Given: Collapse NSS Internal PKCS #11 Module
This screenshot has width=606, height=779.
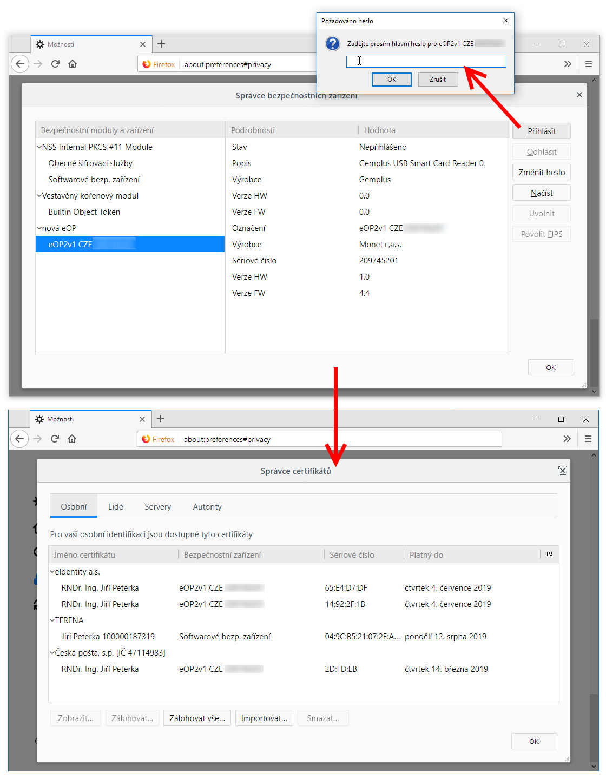Looking at the screenshot, I should pos(39,147).
